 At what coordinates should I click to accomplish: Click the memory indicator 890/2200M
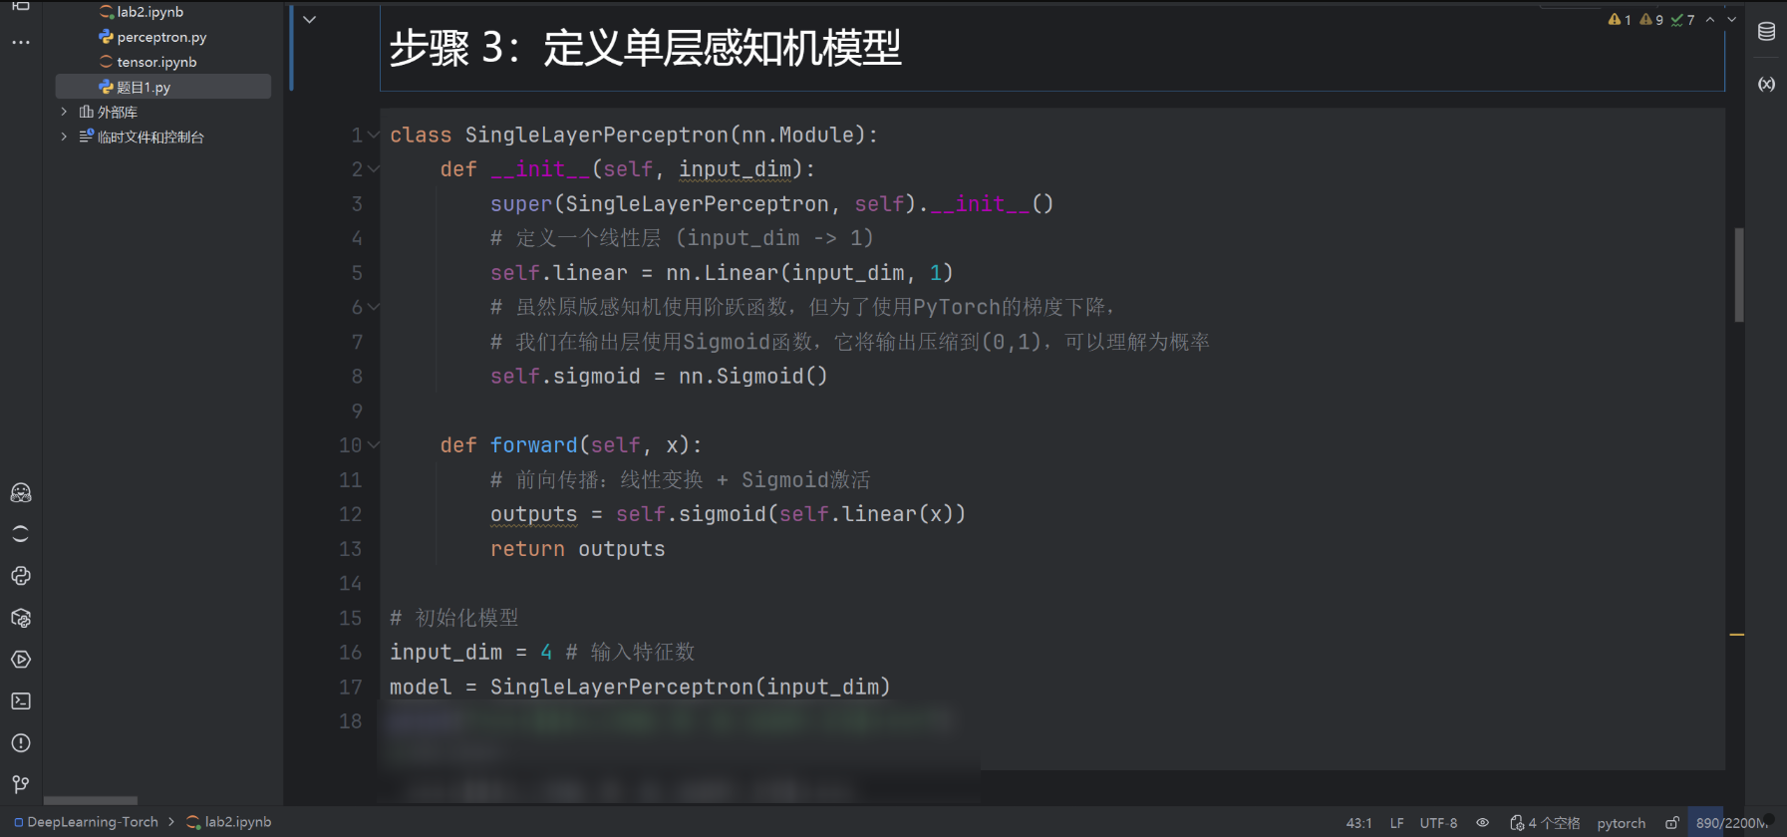pyautogui.click(x=1731, y=823)
